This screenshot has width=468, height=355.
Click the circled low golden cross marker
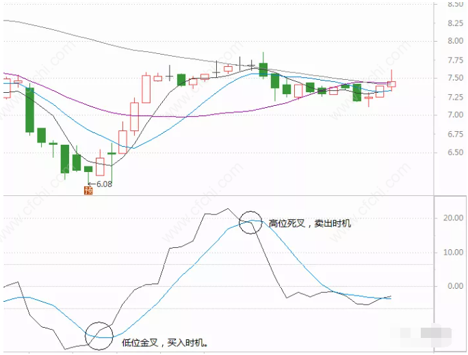pyautogui.click(x=99, y=336)
